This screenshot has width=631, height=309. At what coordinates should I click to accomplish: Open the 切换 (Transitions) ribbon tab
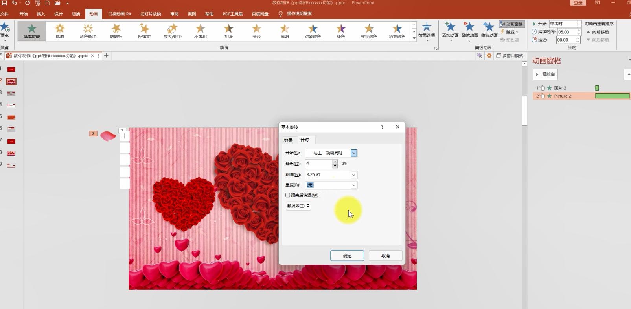pos(76,14)
